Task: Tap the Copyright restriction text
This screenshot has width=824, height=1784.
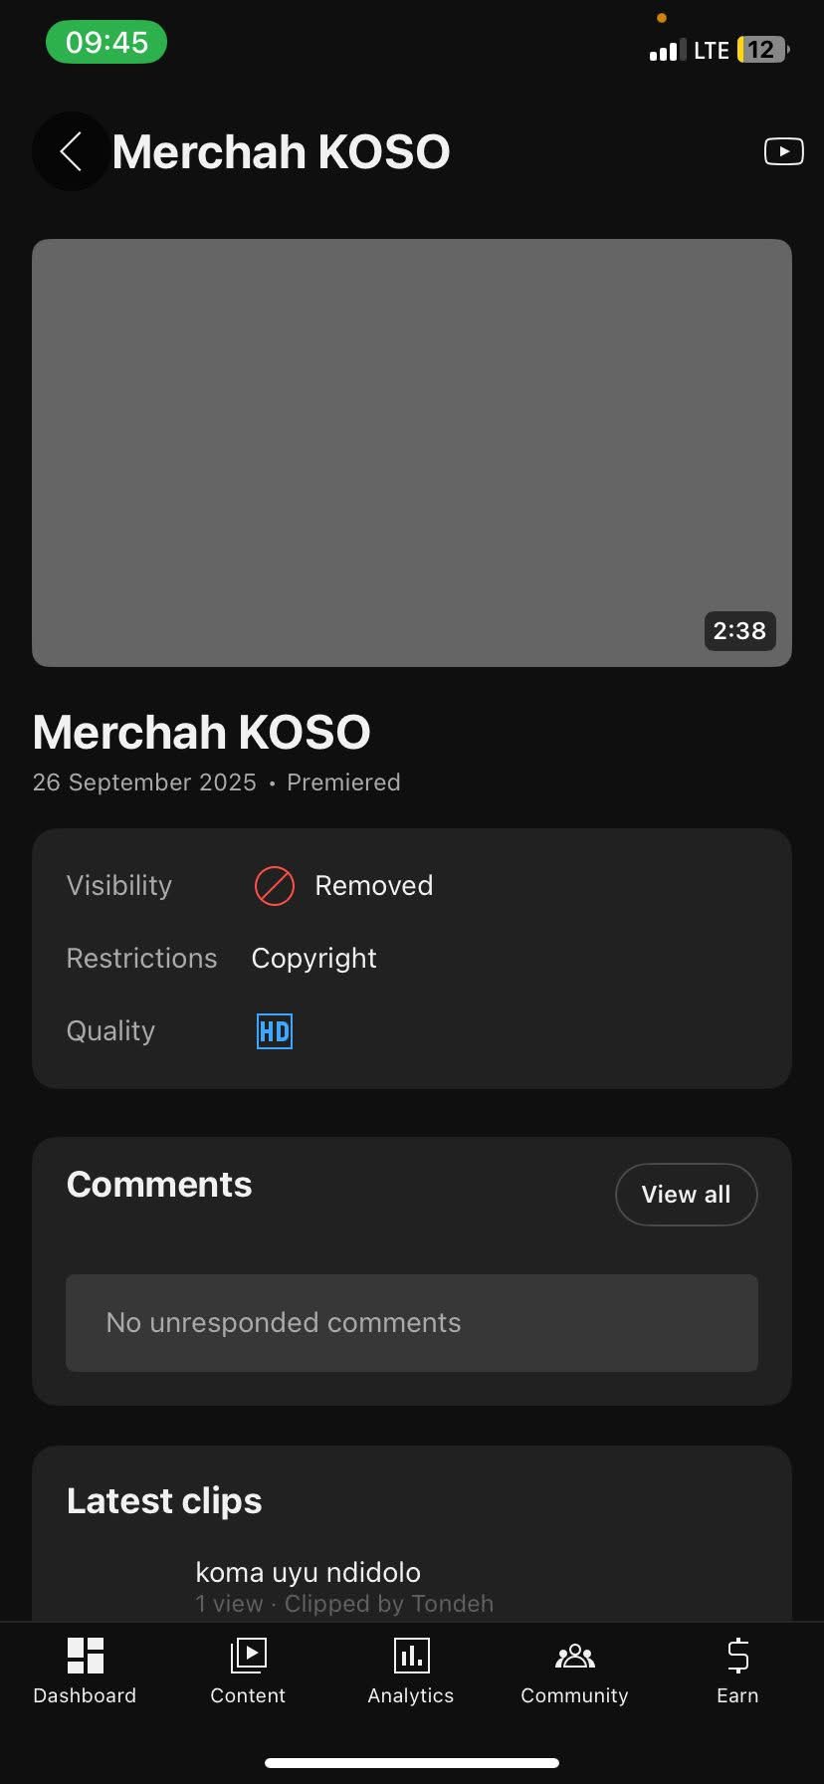Action: click(x=313, y=959)
